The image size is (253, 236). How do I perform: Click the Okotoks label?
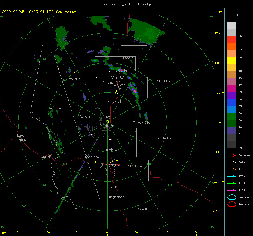[112, 187]
